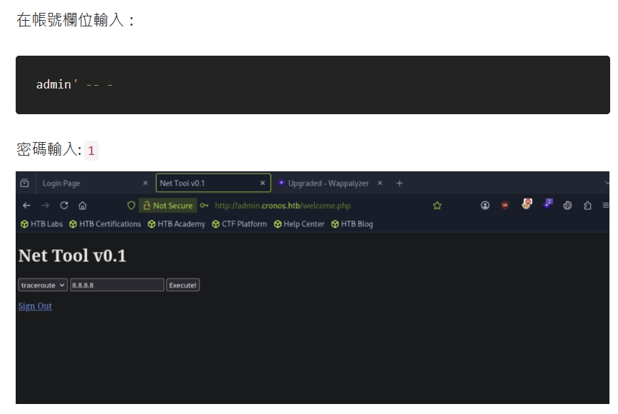Image resolution: width=618 pixels, height=414 pixels.
Task: Switch to the Login Page tab
Action: point(95,183)
